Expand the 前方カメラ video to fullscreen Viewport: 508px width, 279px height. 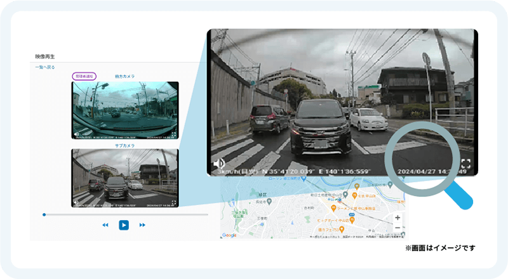pyautogui.click(x=173, y=134)
